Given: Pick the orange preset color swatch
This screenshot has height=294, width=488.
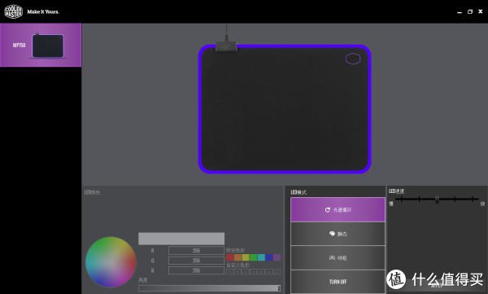Looking at the screenshot, I should [x=237, y=257].
